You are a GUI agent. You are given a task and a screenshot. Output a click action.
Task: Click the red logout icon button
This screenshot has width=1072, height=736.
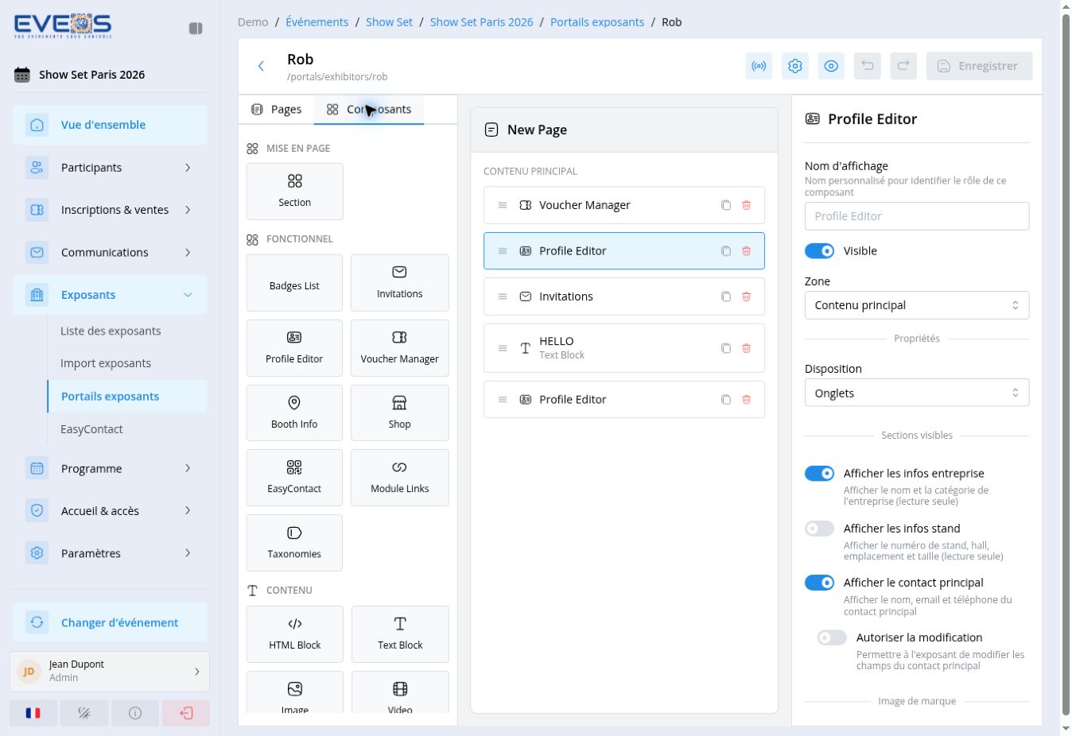186,713
